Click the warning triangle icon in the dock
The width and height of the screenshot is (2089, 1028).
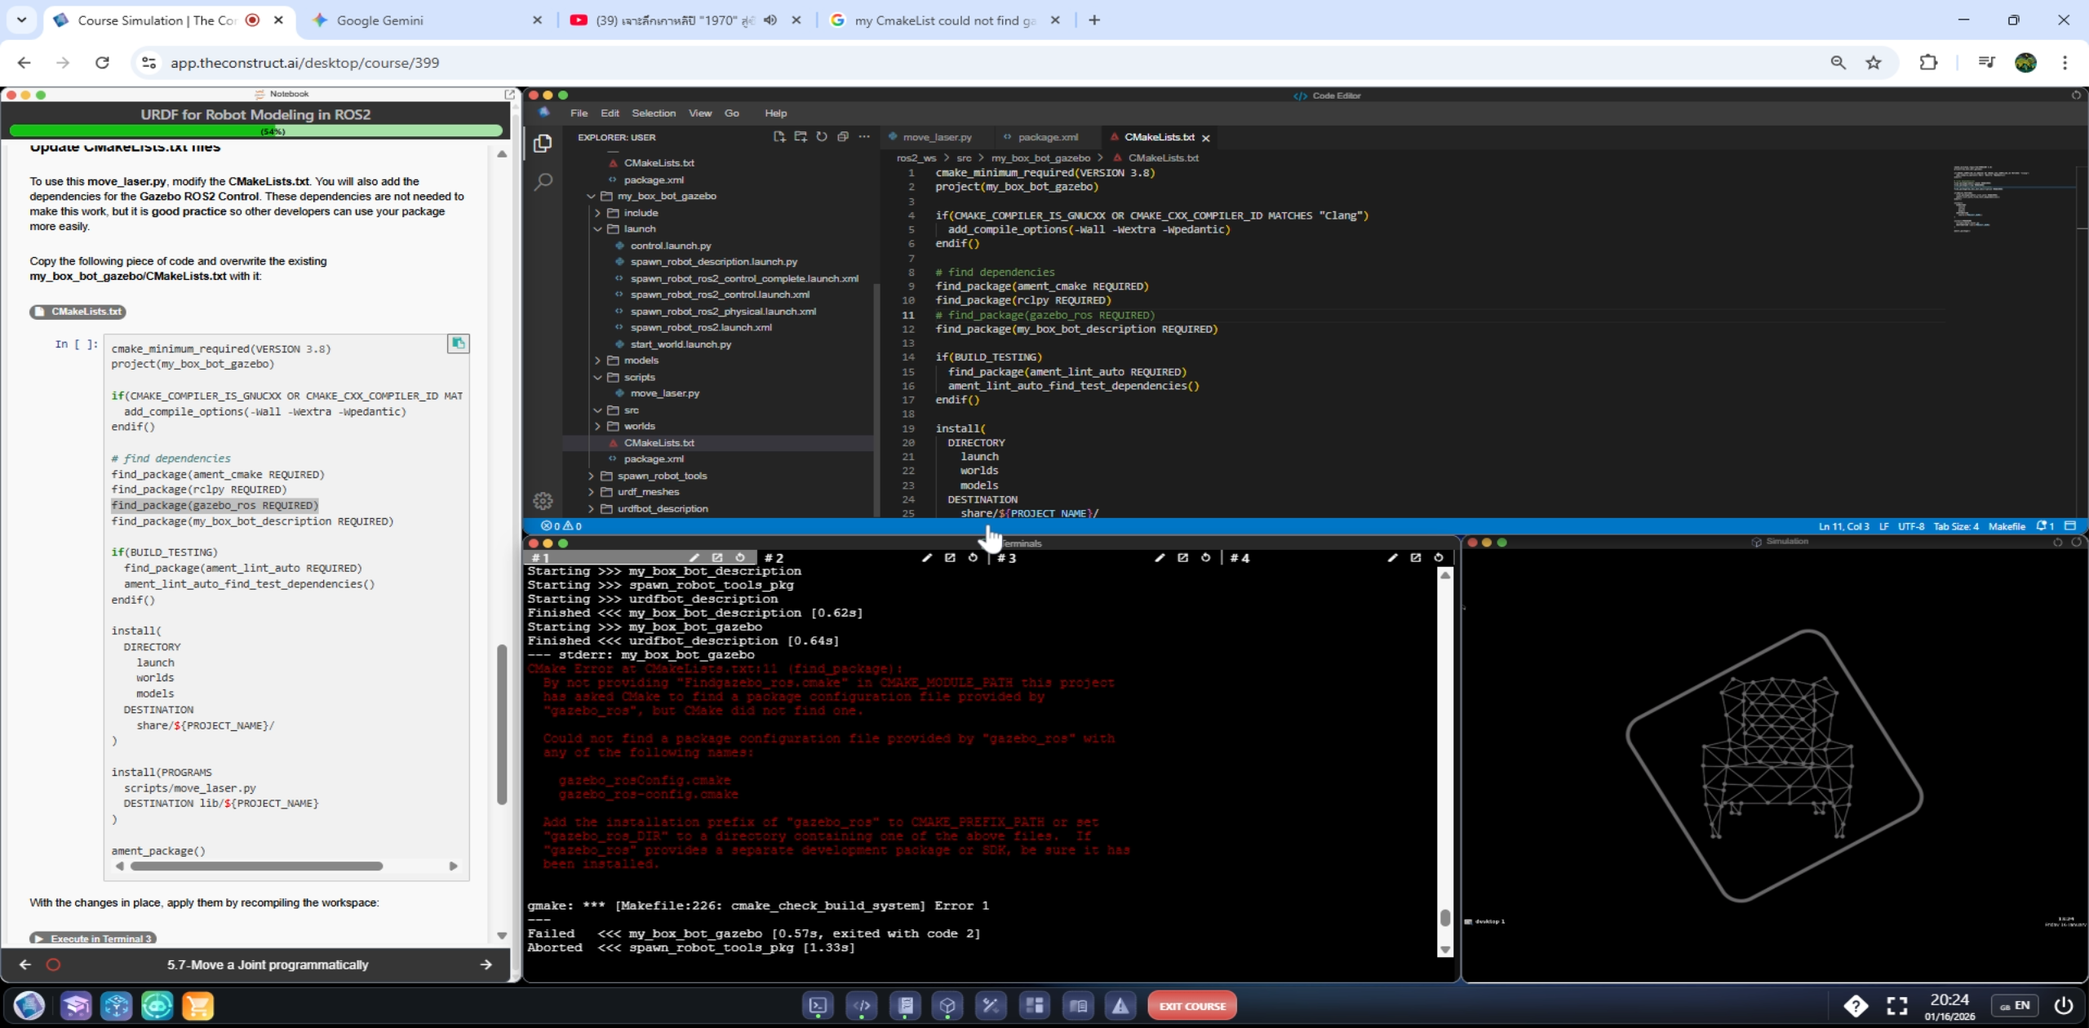point(1120,1006)
